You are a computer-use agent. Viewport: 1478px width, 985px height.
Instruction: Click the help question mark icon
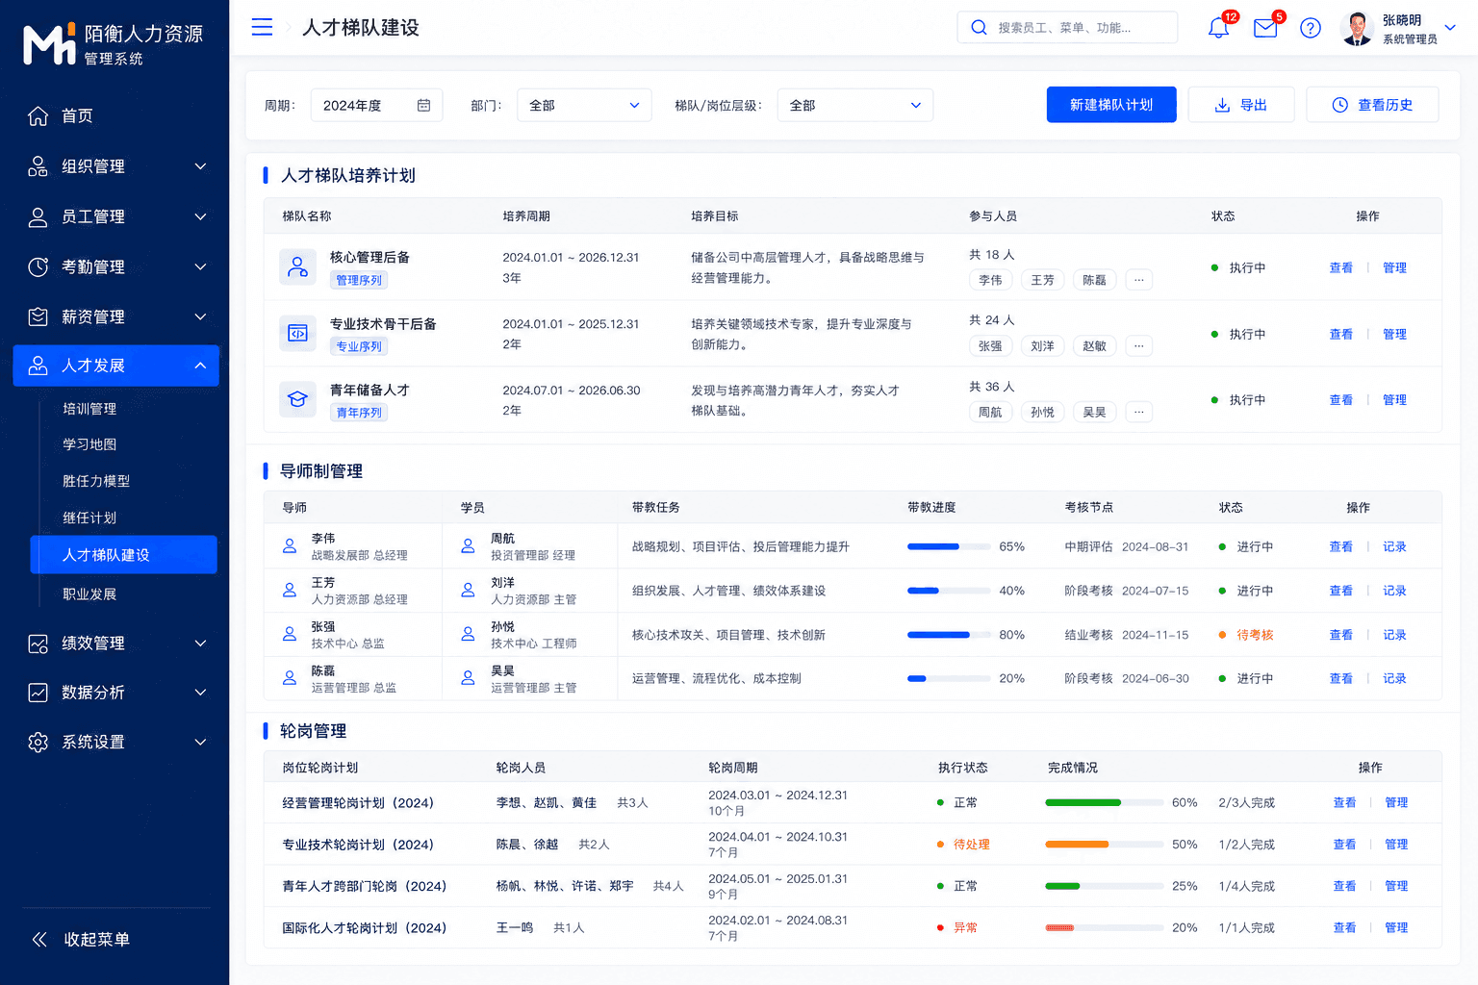pos(1311,28)
